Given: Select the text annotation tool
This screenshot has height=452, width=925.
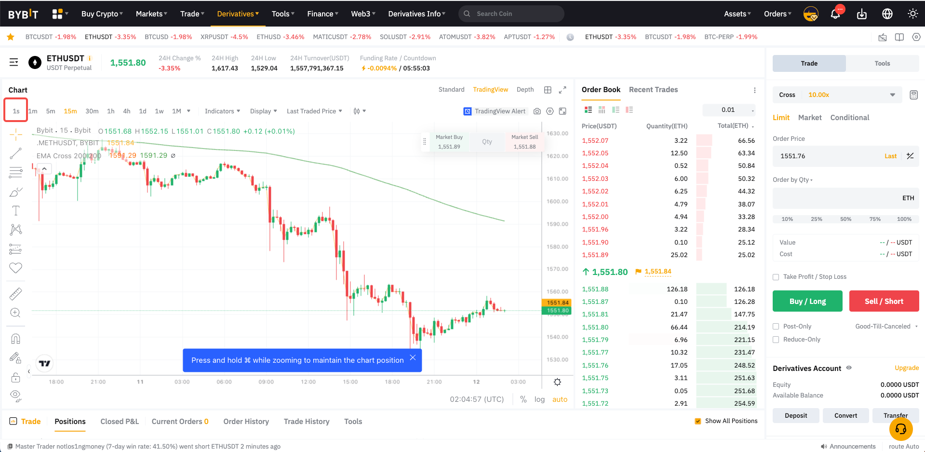Looking at the screenshot, I should tap(15, 211).
